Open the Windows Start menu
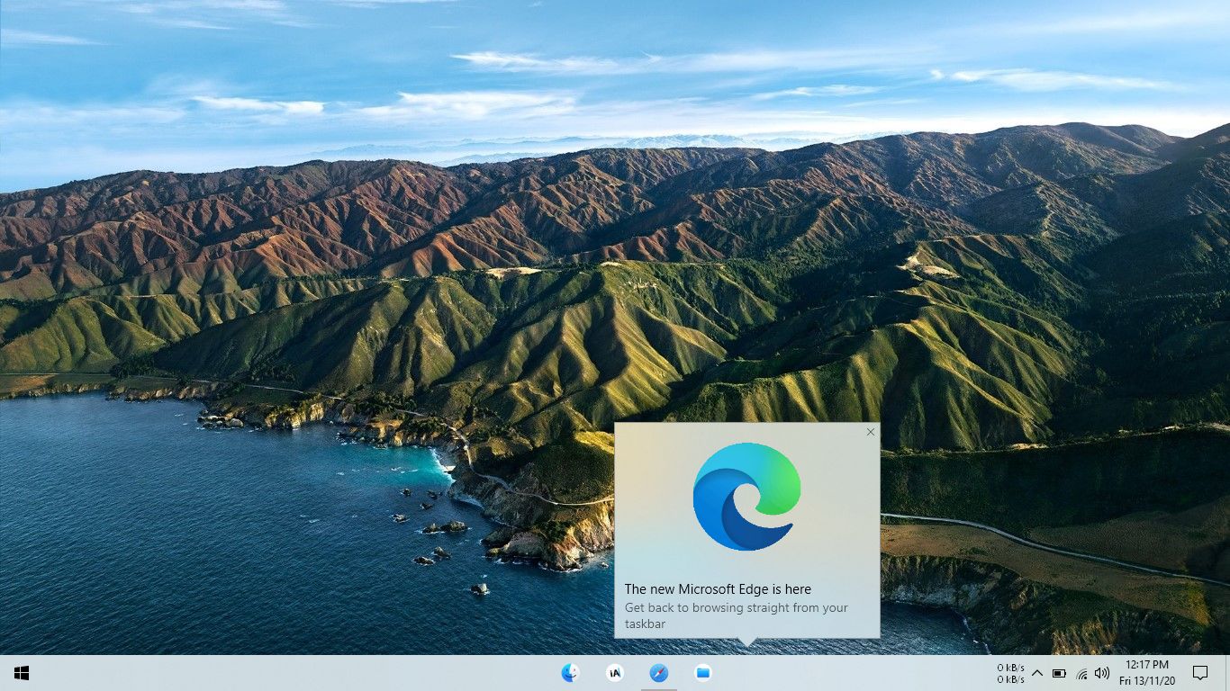This screenshot has width=1230, height=691. [20, 672]
